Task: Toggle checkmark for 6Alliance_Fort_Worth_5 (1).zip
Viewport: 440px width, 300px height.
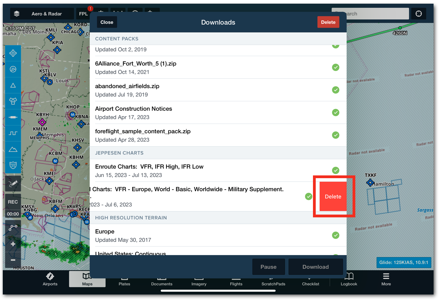Action: click(x=336, y=67)
